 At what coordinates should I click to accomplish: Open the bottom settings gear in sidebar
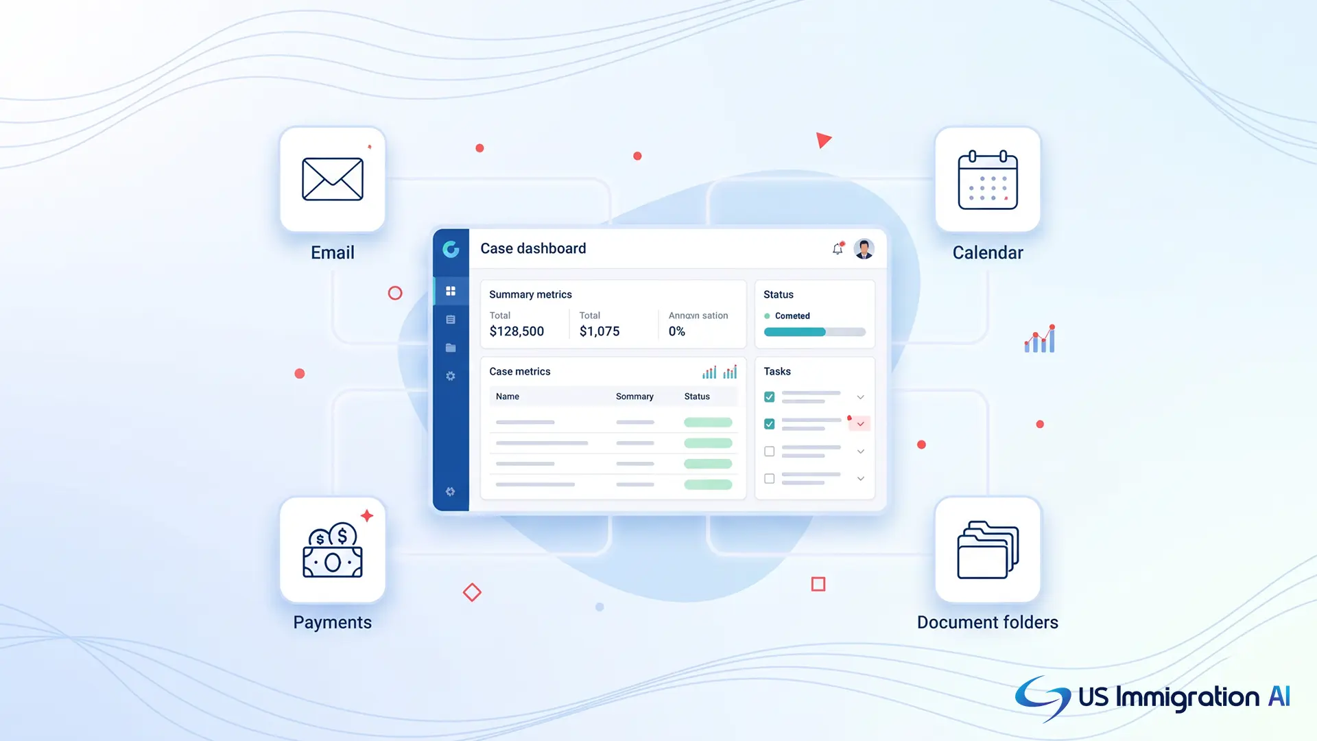451,491
